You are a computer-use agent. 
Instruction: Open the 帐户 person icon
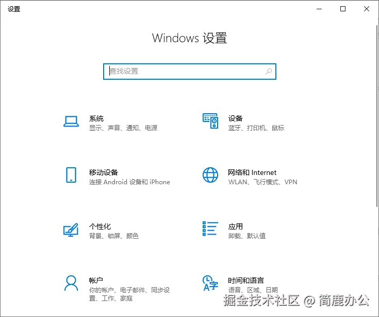coord(71,283)
